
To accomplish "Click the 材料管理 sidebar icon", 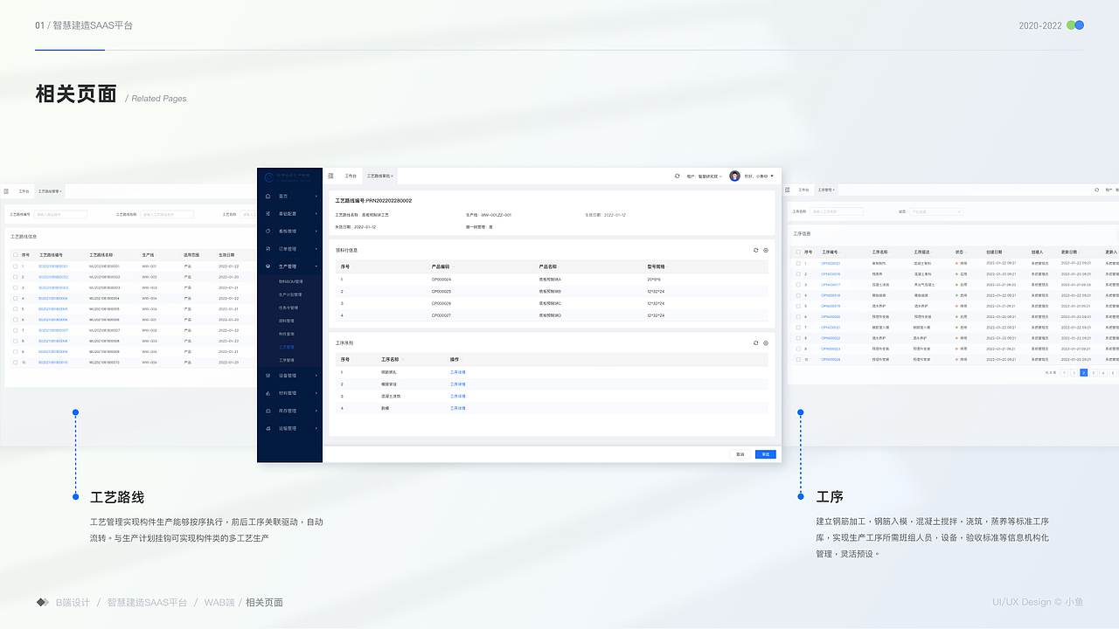I will 268,393.
